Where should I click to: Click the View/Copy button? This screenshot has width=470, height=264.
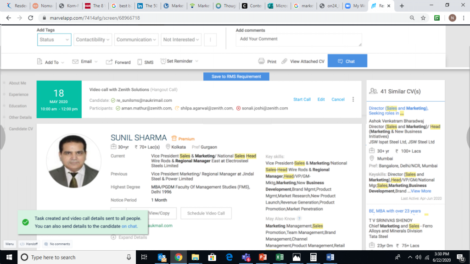click(159, 213)
